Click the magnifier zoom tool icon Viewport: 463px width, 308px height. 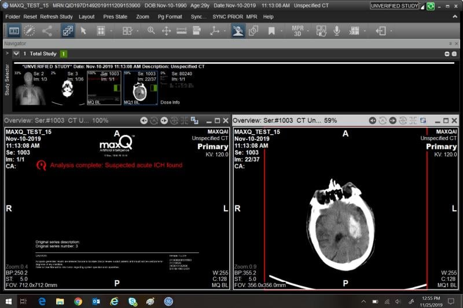point(151,31)
